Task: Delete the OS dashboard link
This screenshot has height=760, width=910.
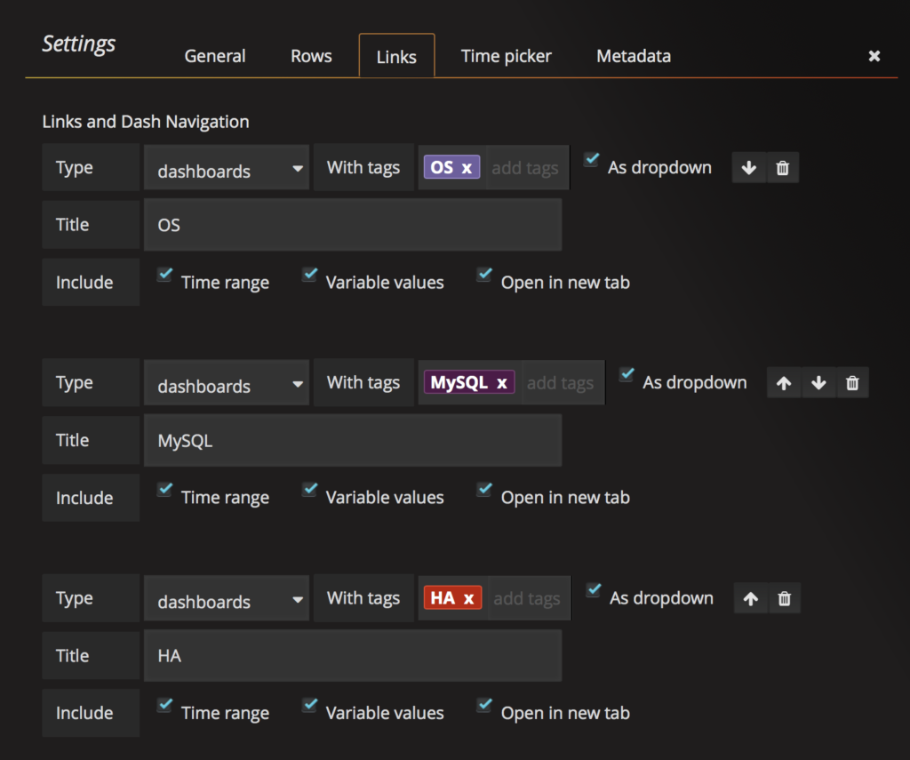Action: pyautogui.click(x=782, y=167)
